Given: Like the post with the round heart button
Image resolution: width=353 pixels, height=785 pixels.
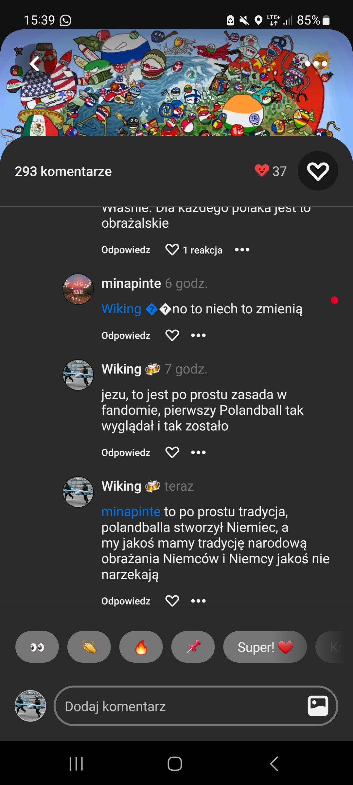Looking at the screenshot, I should 318,171.
